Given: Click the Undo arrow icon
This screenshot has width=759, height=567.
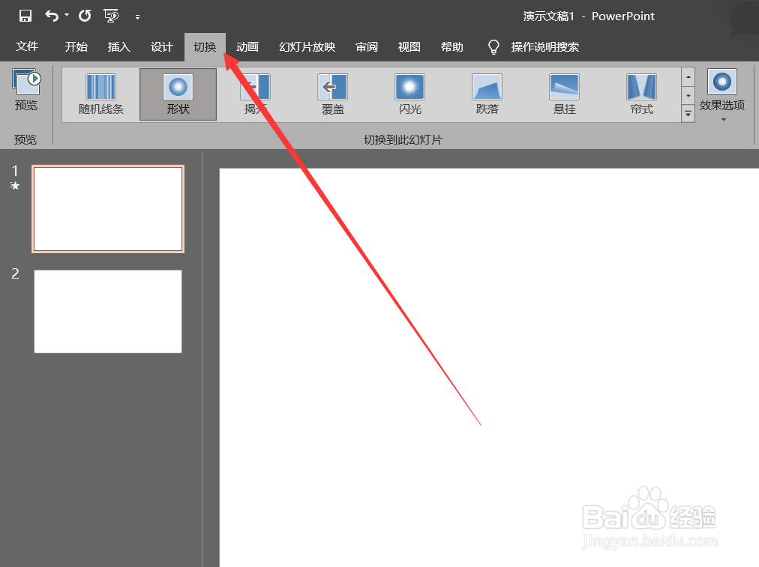Looking at the screenshot, I should pos(51,16).
